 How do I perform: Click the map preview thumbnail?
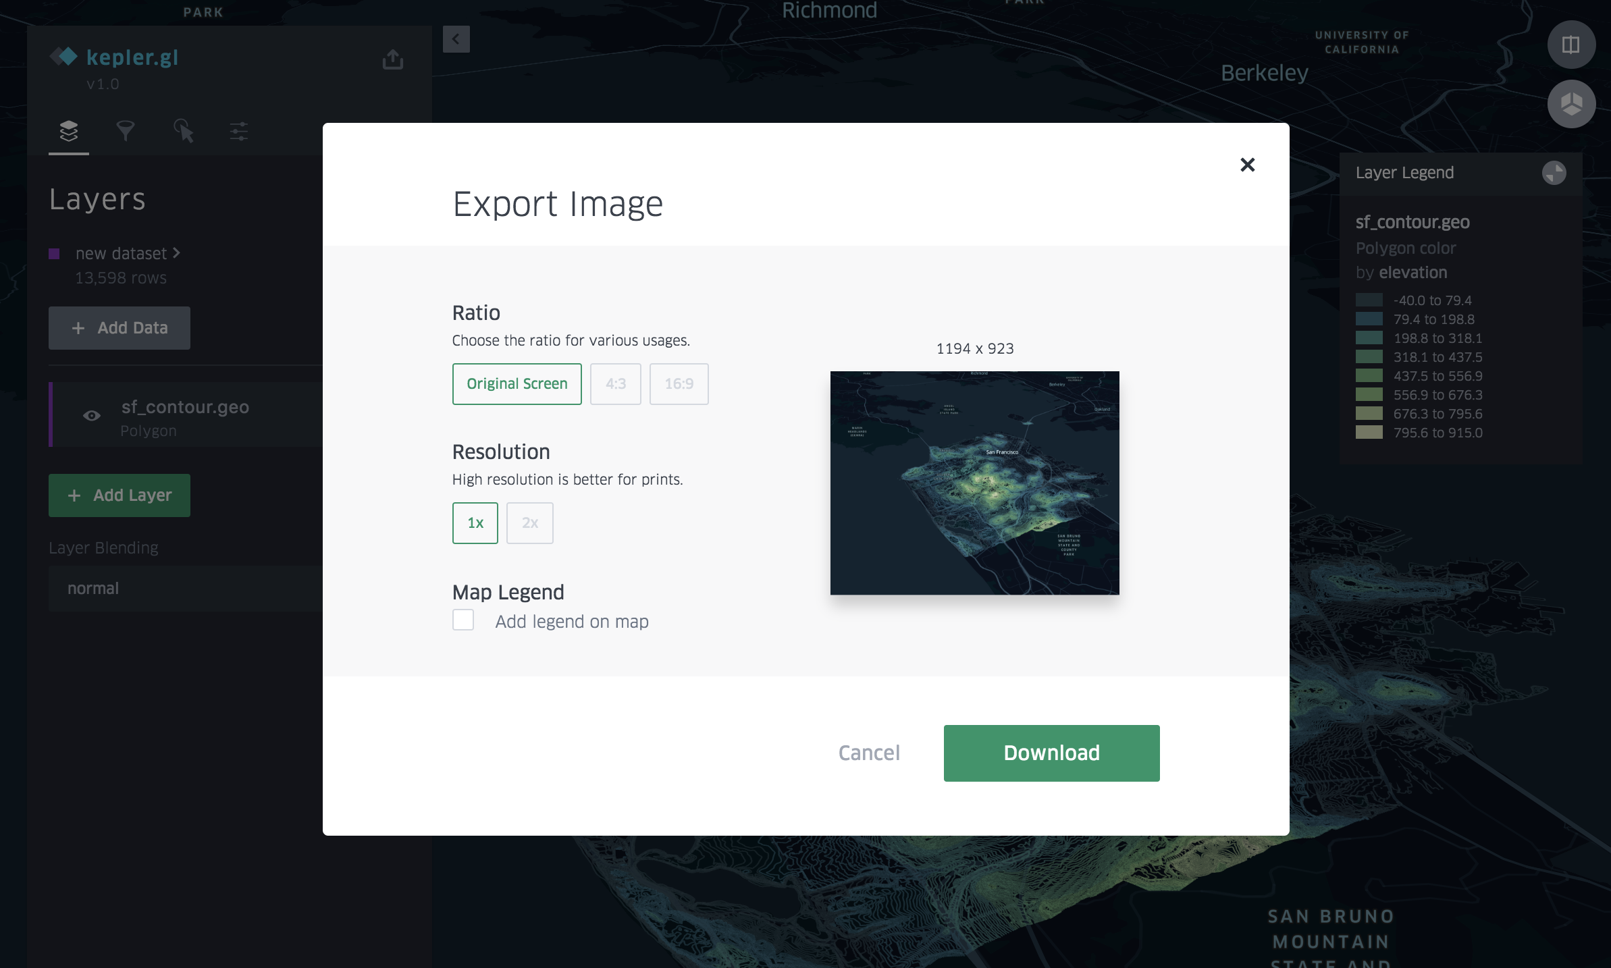975,482
